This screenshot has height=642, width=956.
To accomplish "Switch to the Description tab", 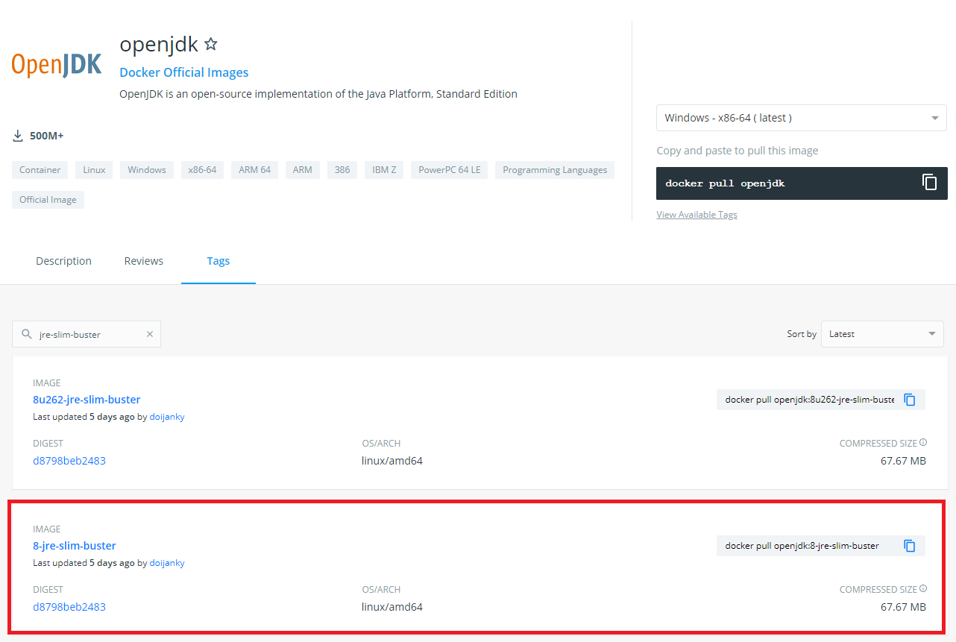I will point(63,261).
